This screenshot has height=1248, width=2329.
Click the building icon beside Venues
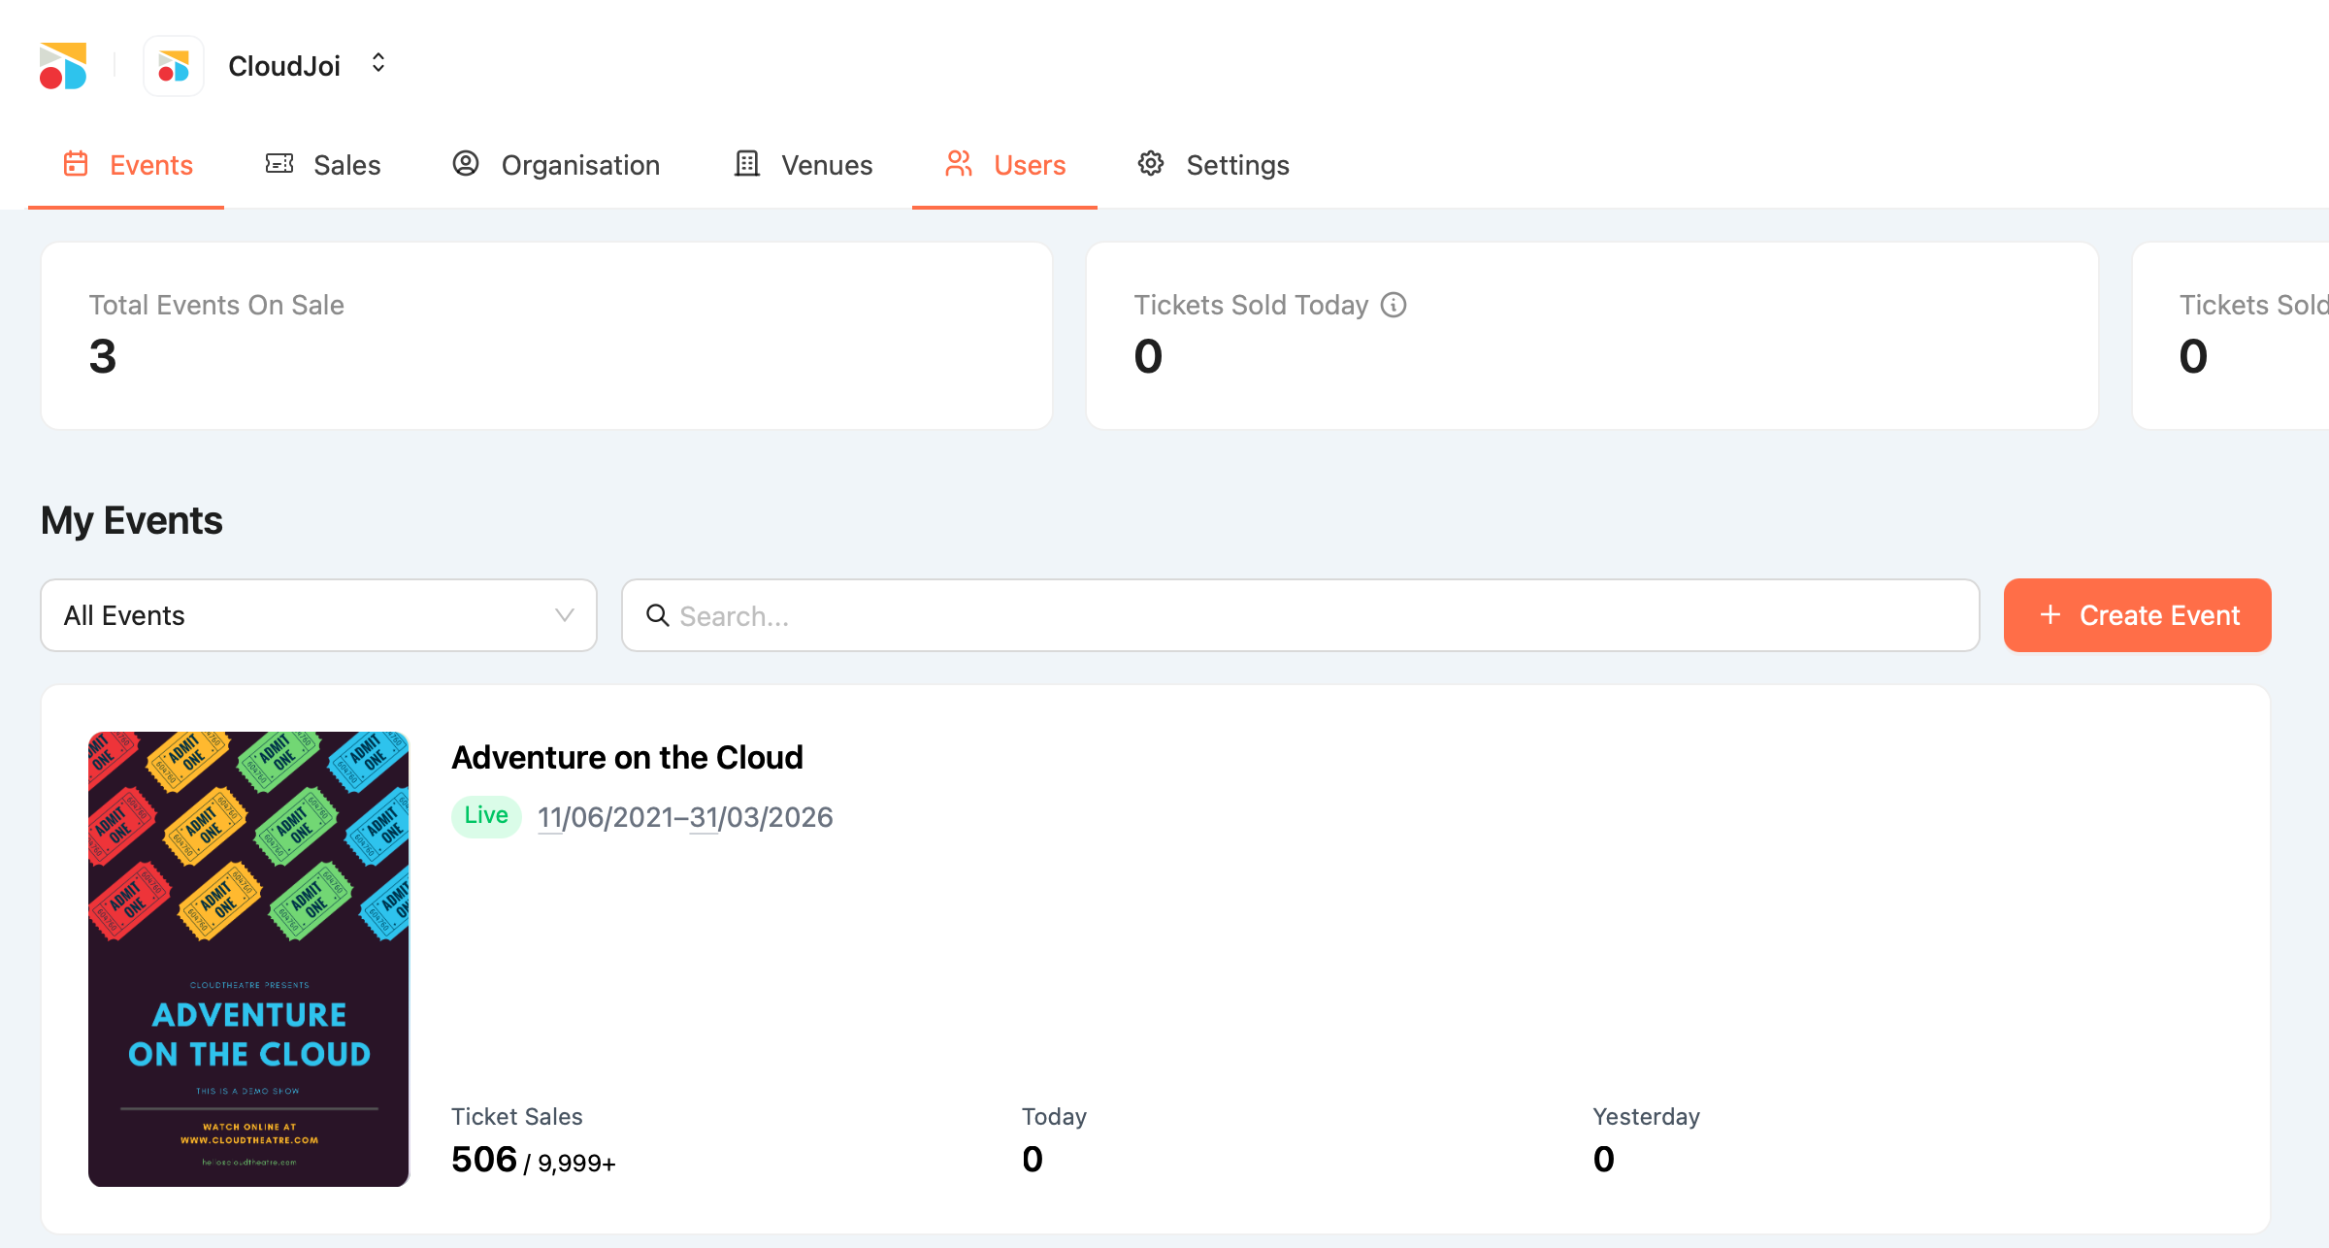tap(746, 164)
